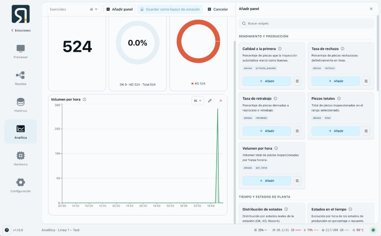Focus the Buscar widgets search field

point(306,23)
